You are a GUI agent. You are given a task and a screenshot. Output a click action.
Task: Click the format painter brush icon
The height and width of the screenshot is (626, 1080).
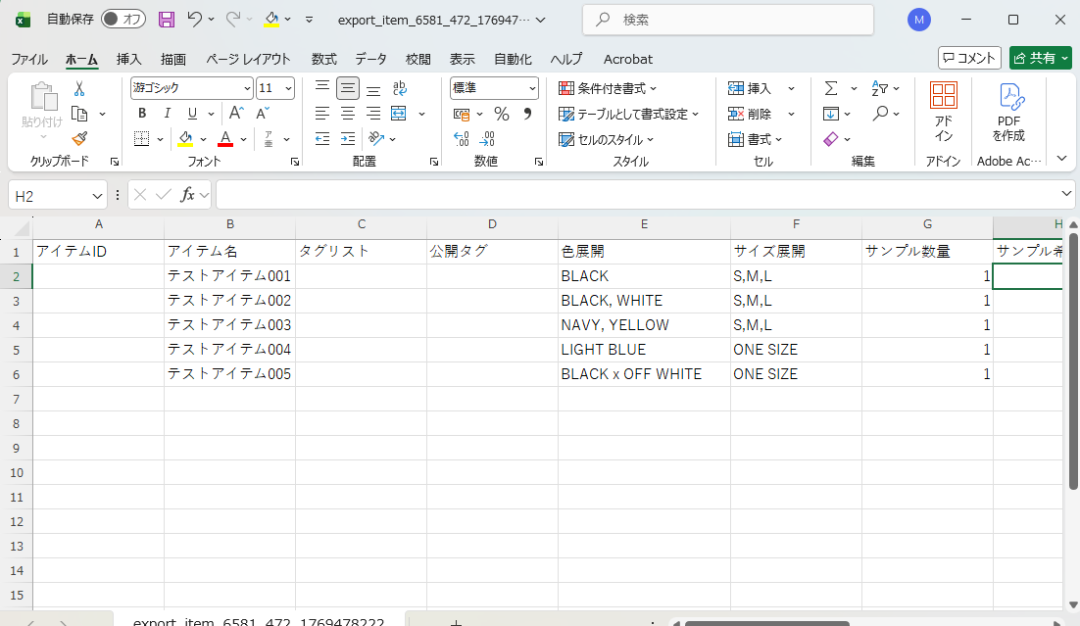[79, 138]
